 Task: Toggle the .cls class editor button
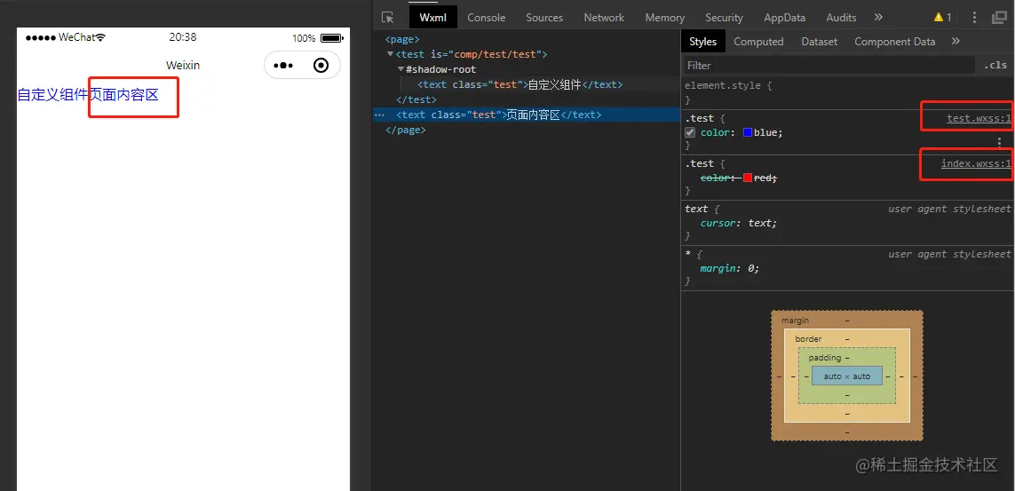tap(995, 66)
